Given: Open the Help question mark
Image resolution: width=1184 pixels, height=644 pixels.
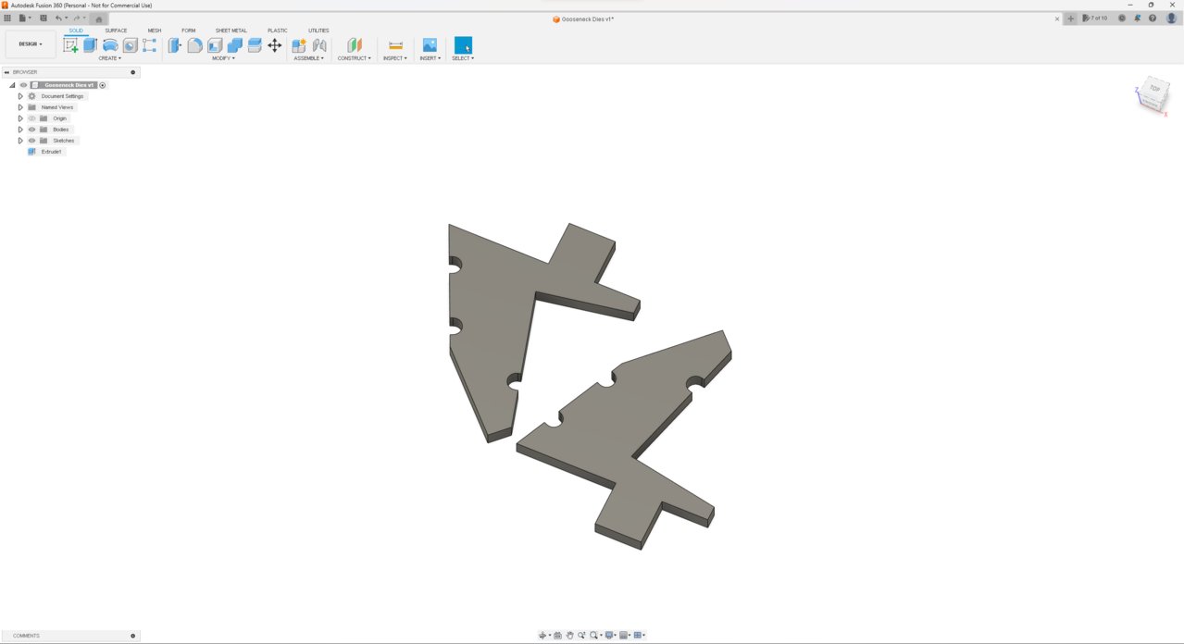Looking at the screenshot, I should click(1153, 18).
